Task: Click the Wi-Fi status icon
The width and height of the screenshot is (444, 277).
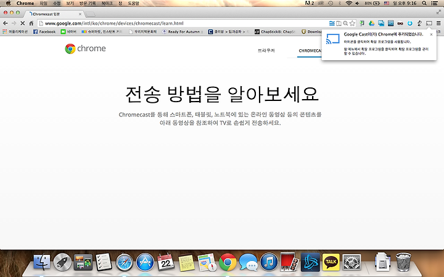Action: [x=348, y=3]
